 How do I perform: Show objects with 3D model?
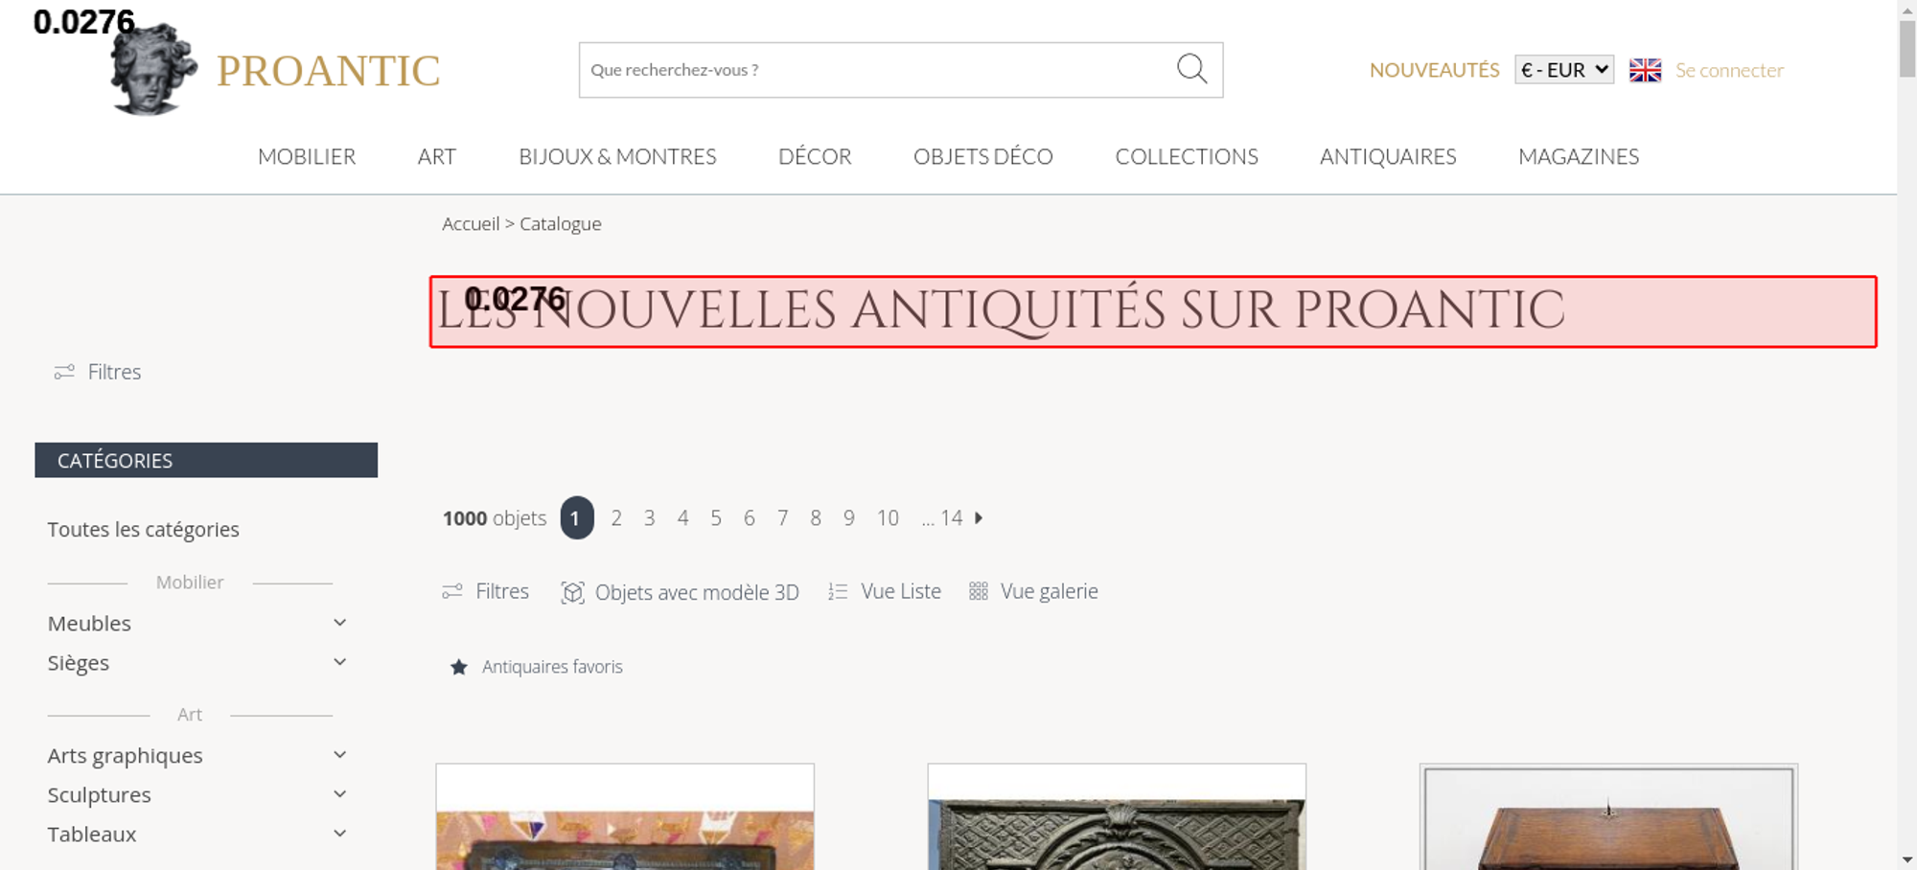pos(680,592)
